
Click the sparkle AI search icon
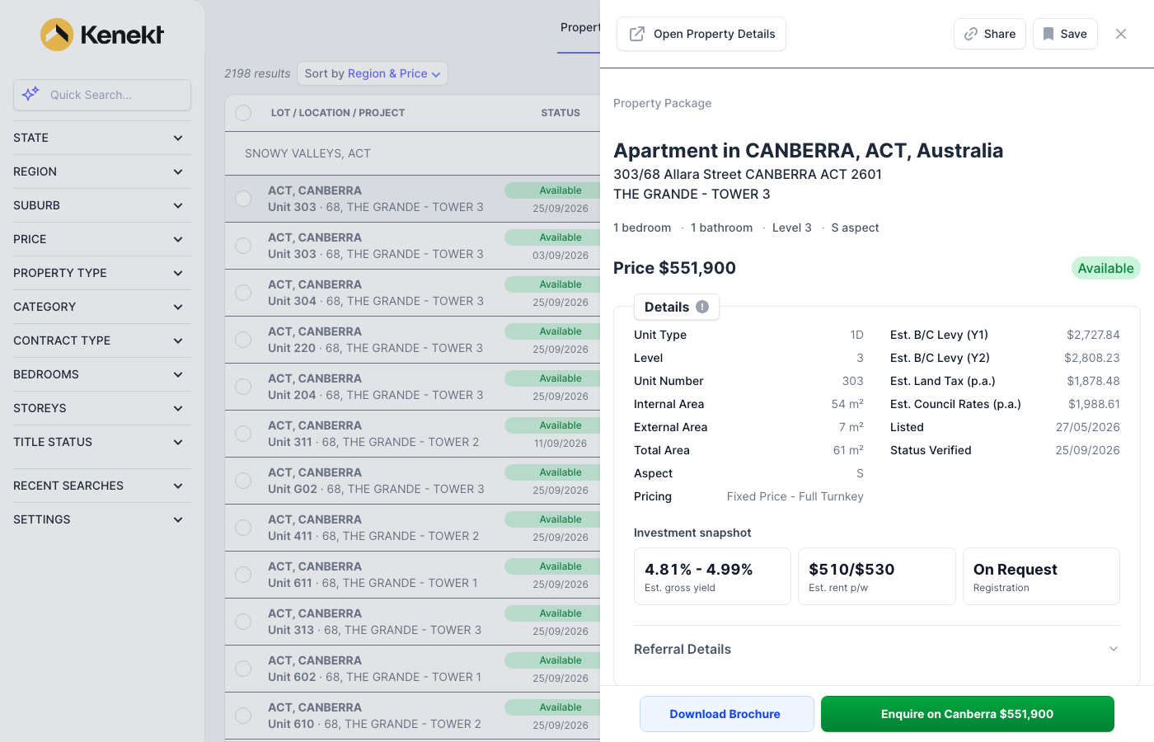click(x=30, y=94)
